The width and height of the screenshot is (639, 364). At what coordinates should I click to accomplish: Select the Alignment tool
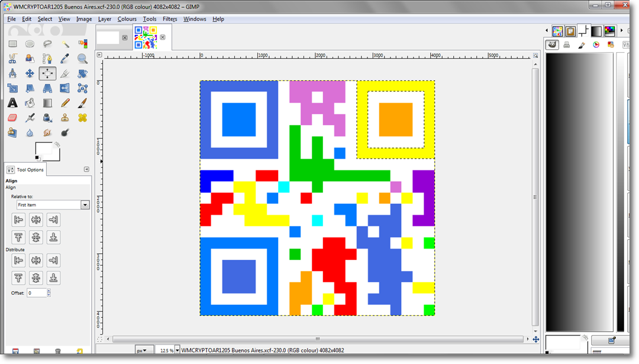(47, 73)
